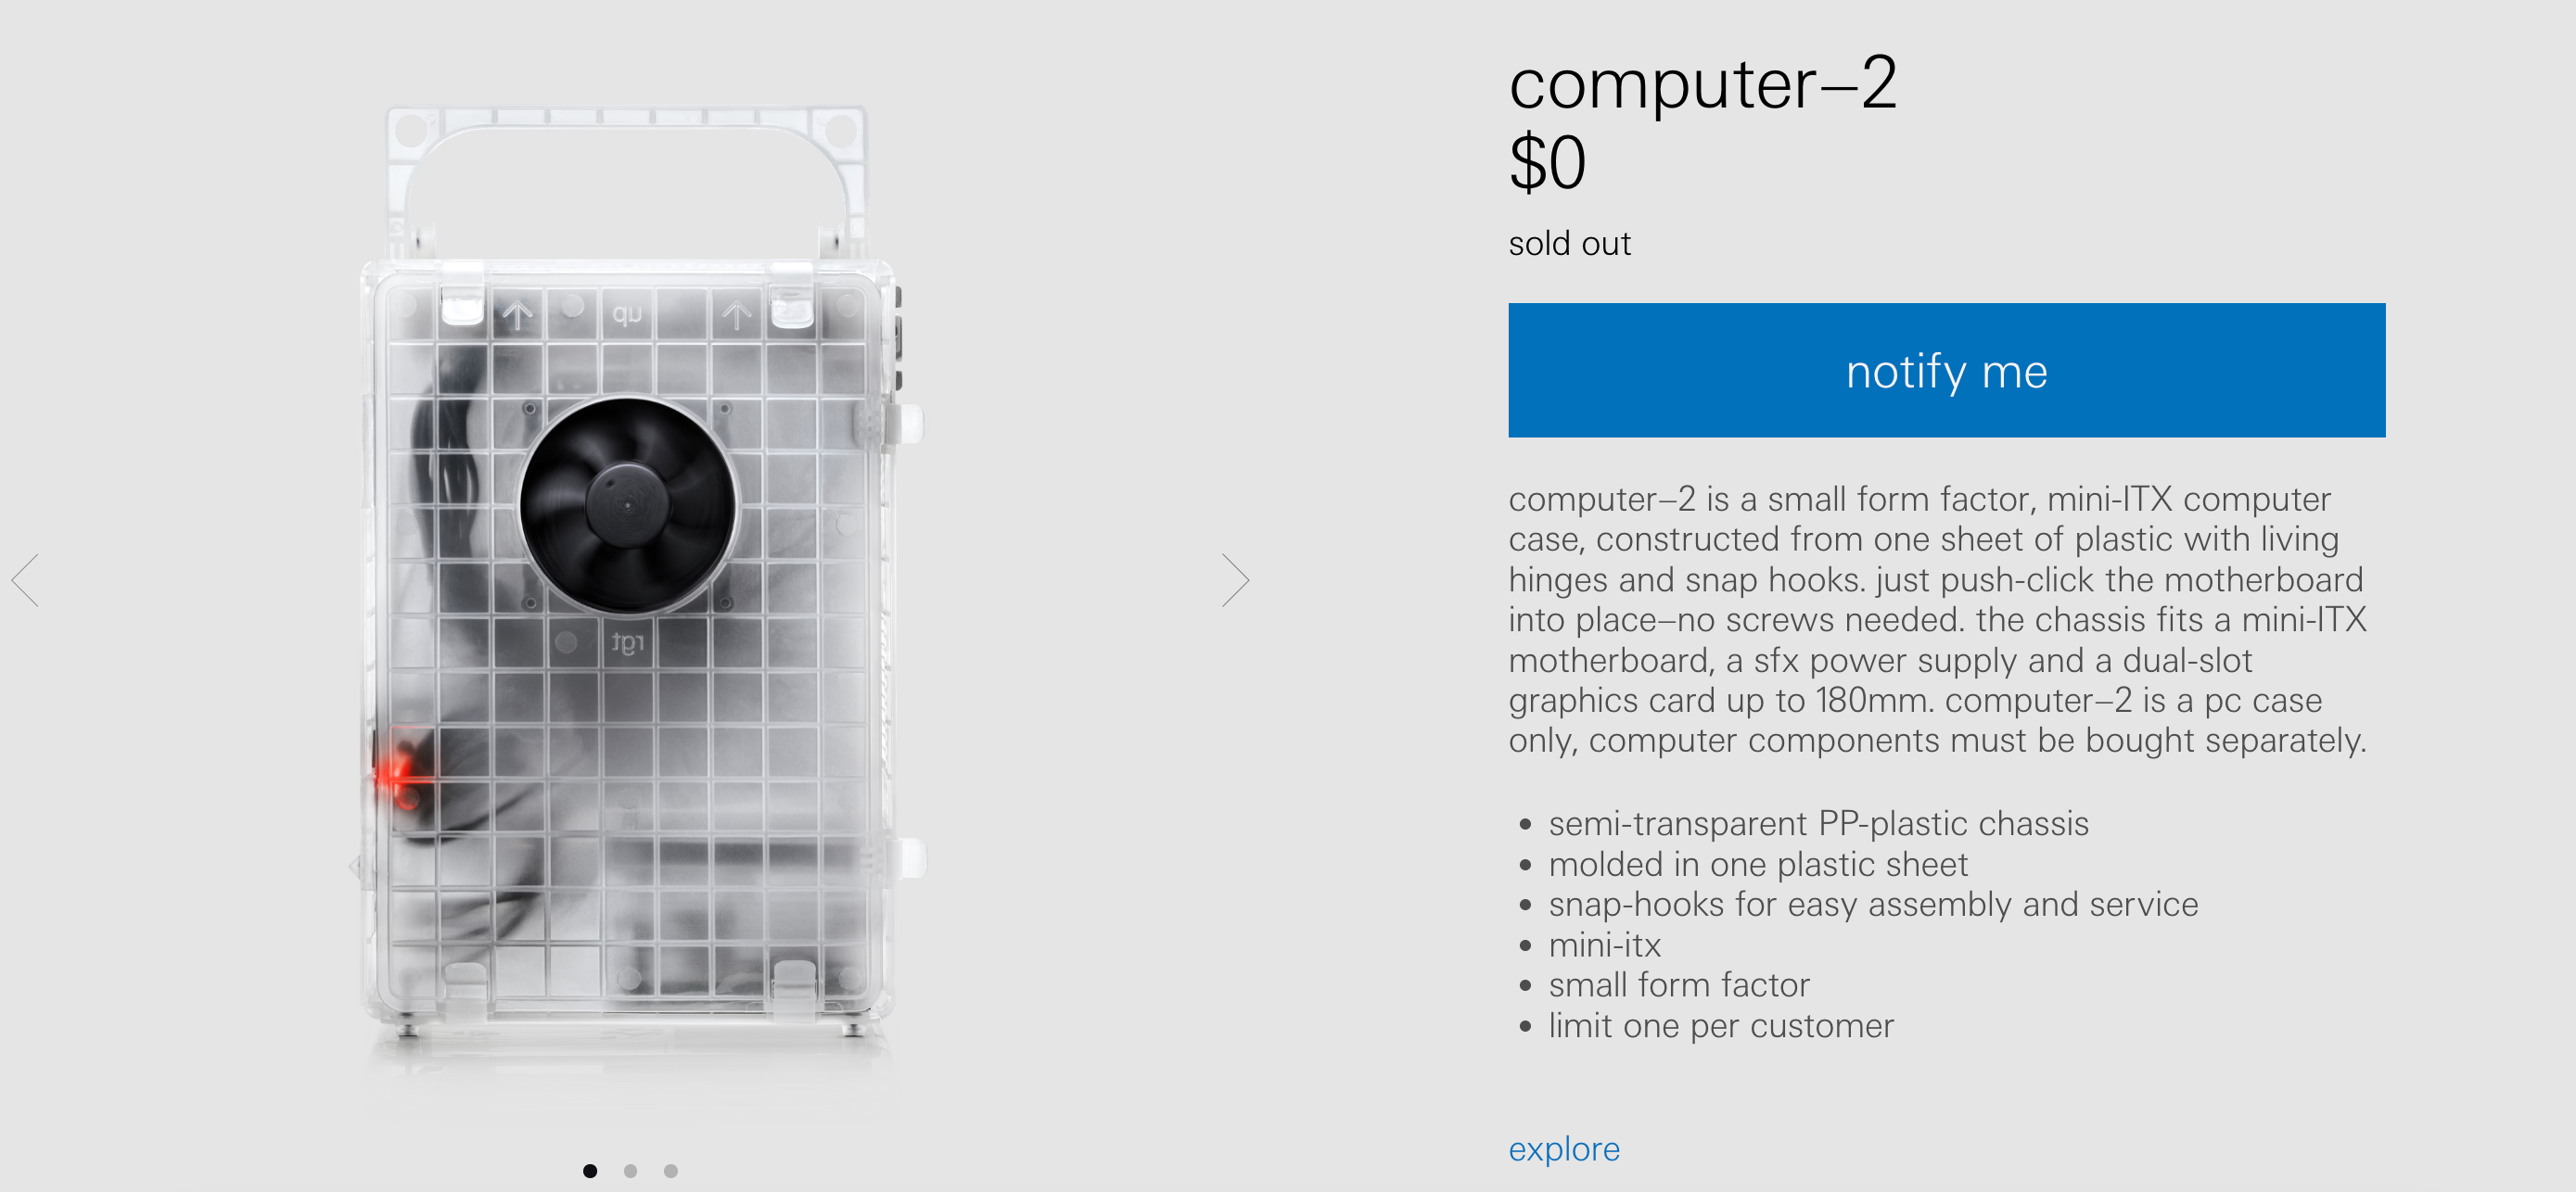Select the first carousel dot
2576x1192 pixels.
(590, 1171)
